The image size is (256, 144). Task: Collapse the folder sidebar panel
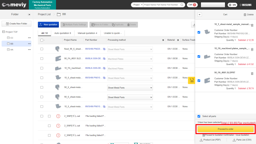(29, 14)
